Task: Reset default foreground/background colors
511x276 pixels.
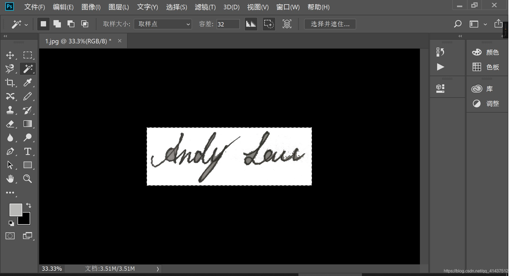Action: pyautogui.click(x=11, y=223)
